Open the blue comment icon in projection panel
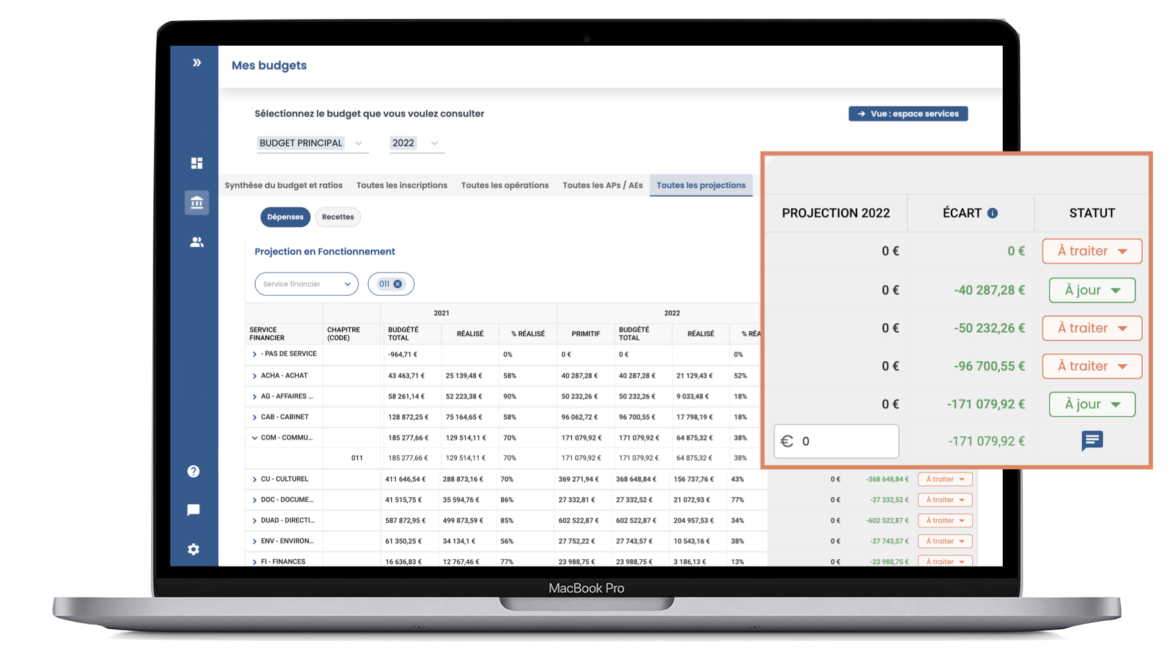Screen dimensions: 1174x660 pyautogui.click(x=1091, y=440)
